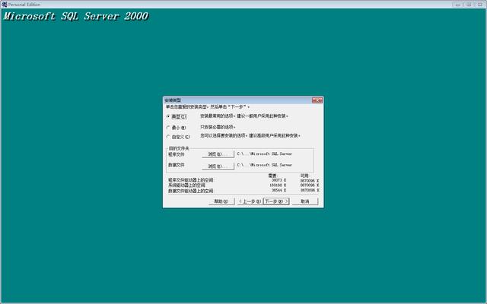Cancel setup with the 取消 button
This screenshot has height=304, width=487.
pyautogui.click(x=305, y=201)
